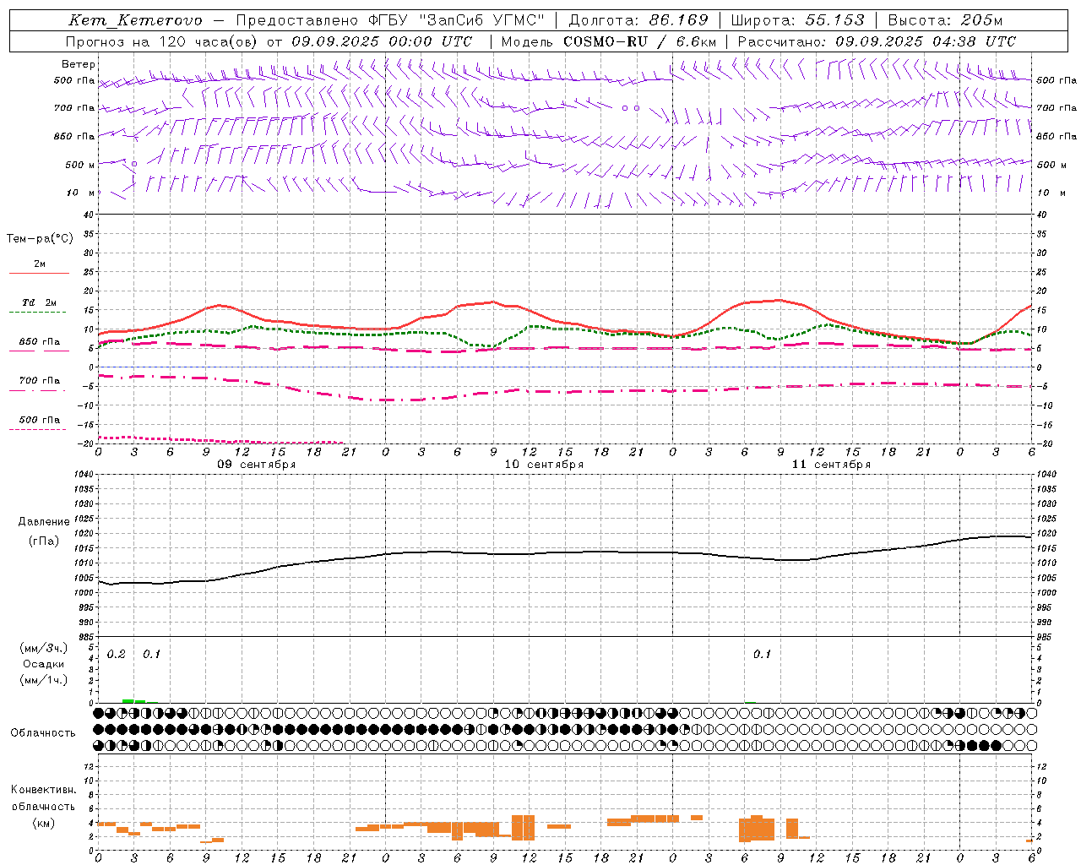Click the model name COSMO-RU
The height and width of the screenshot is (865, 1081).
(x=606, y=41)
